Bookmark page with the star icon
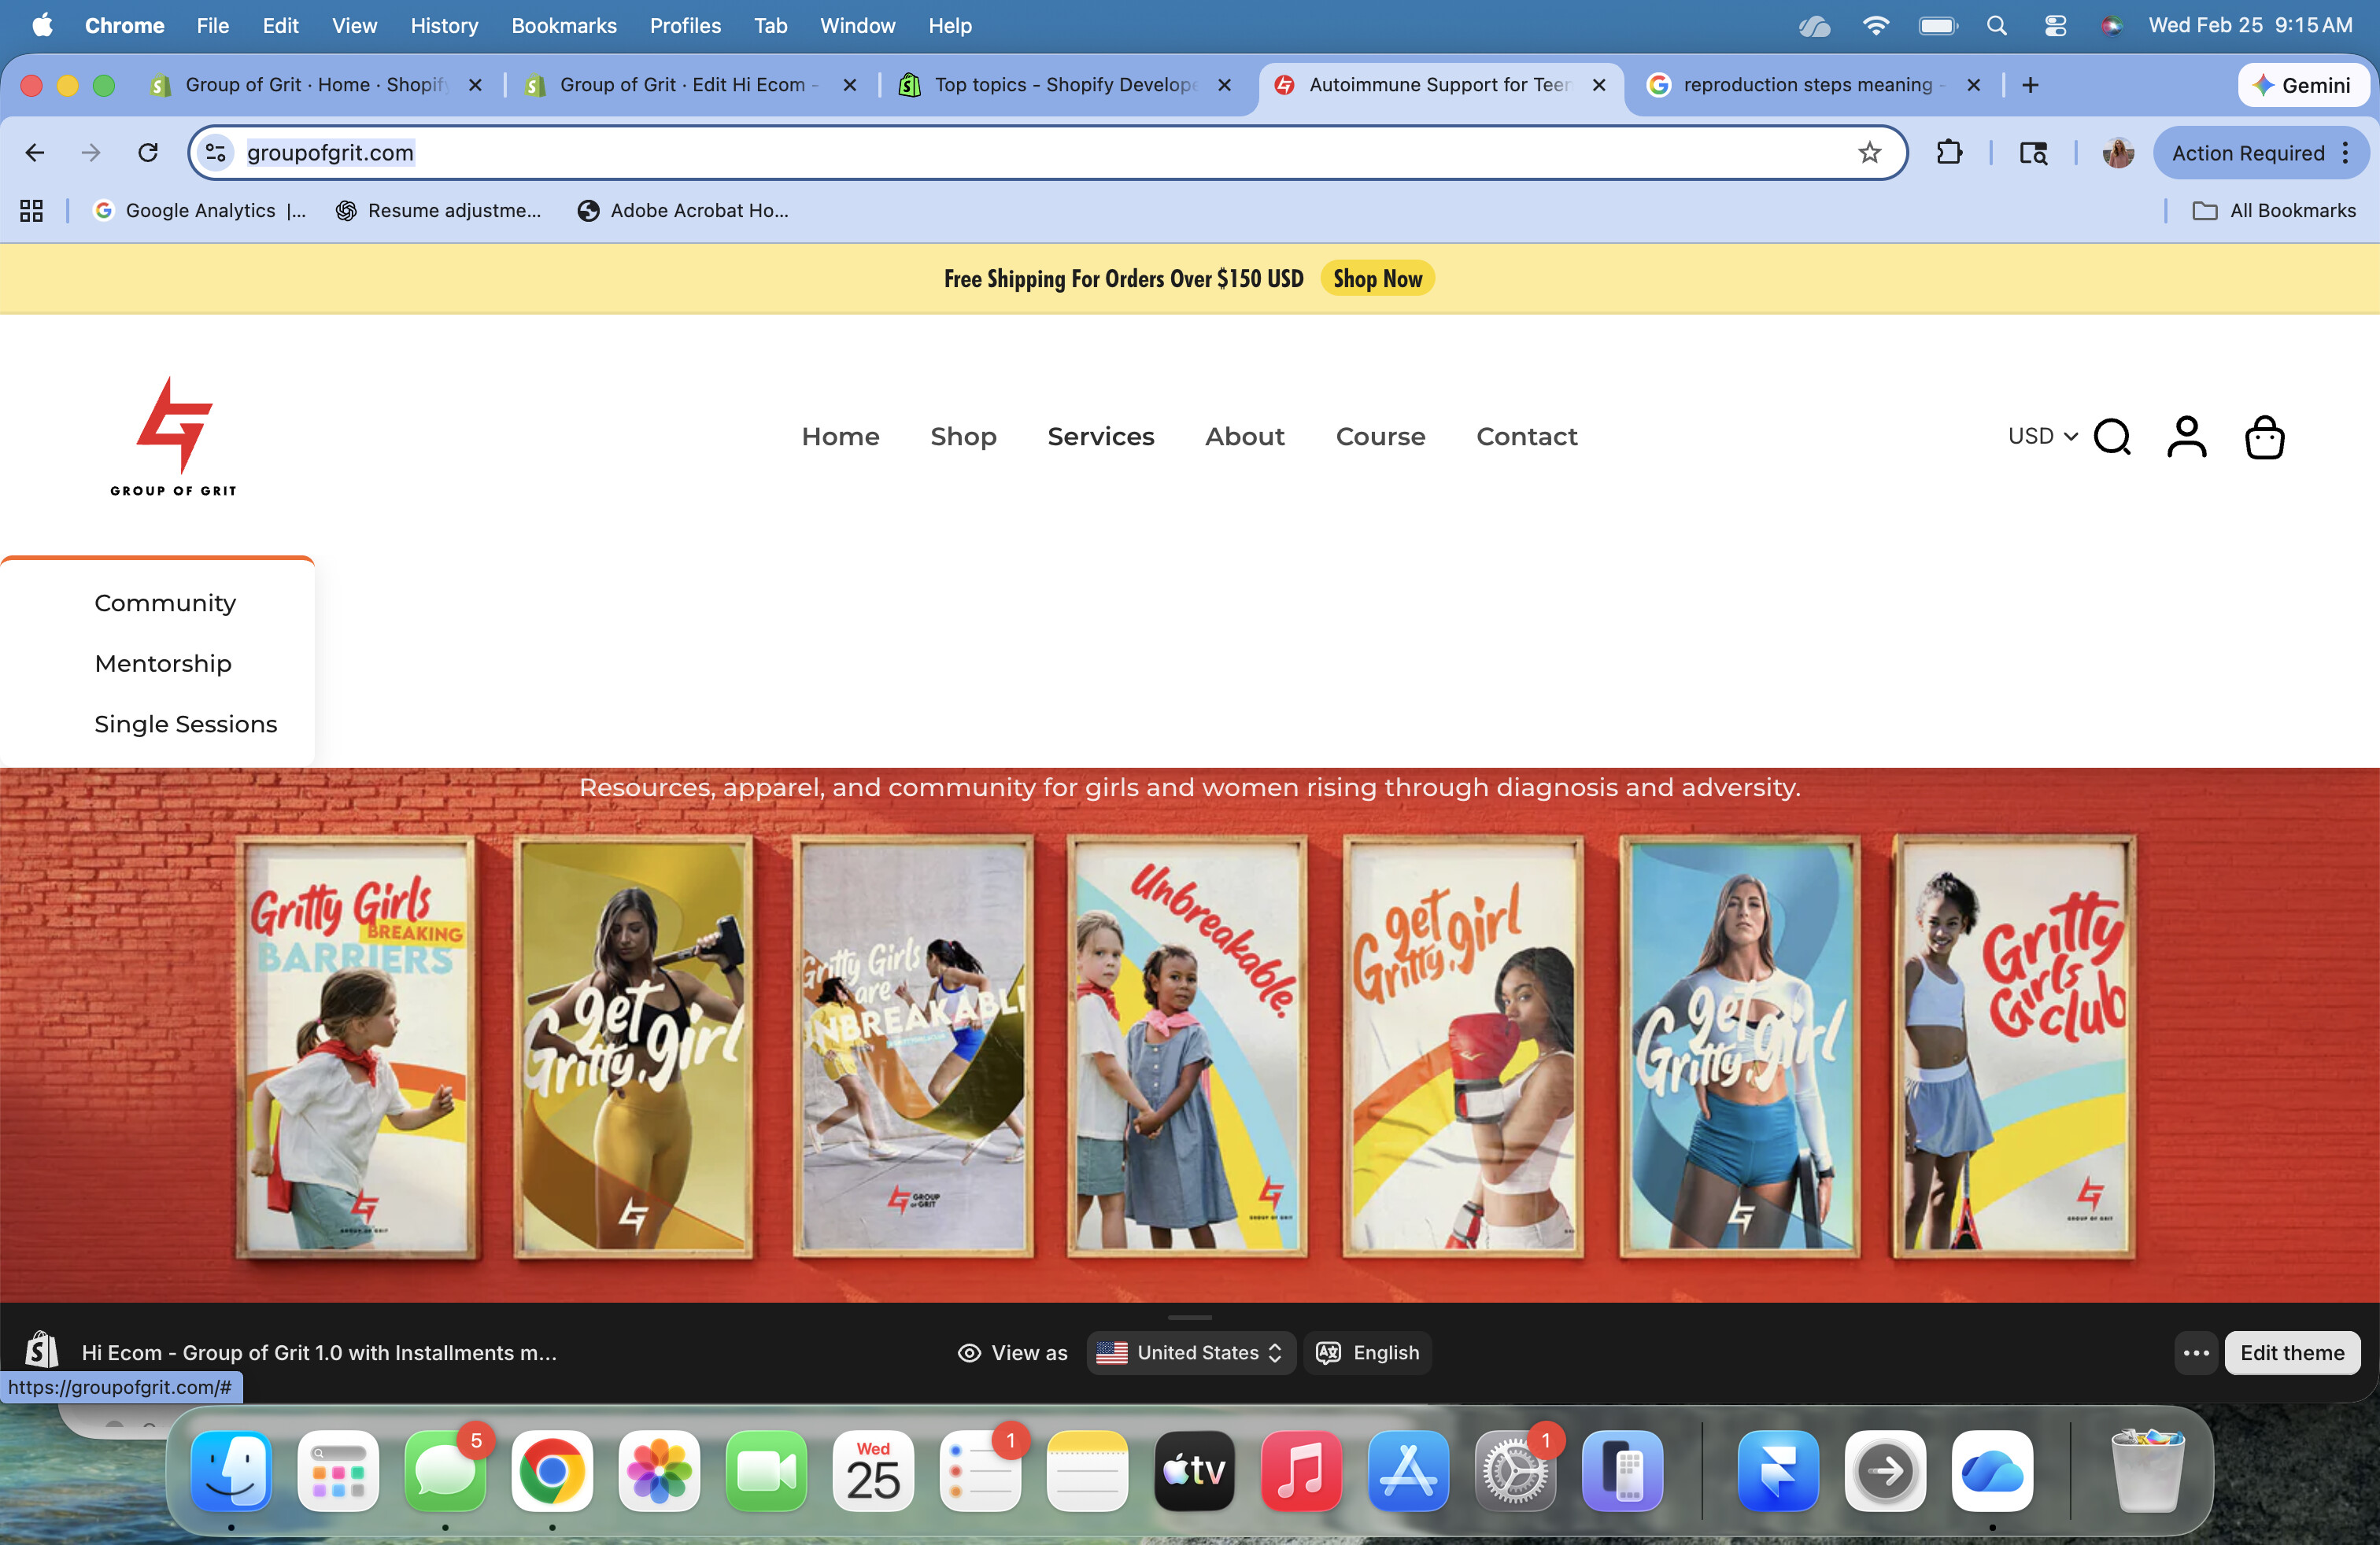The width and height of the screenshot is (2380, 1545). pos(1869,153)
